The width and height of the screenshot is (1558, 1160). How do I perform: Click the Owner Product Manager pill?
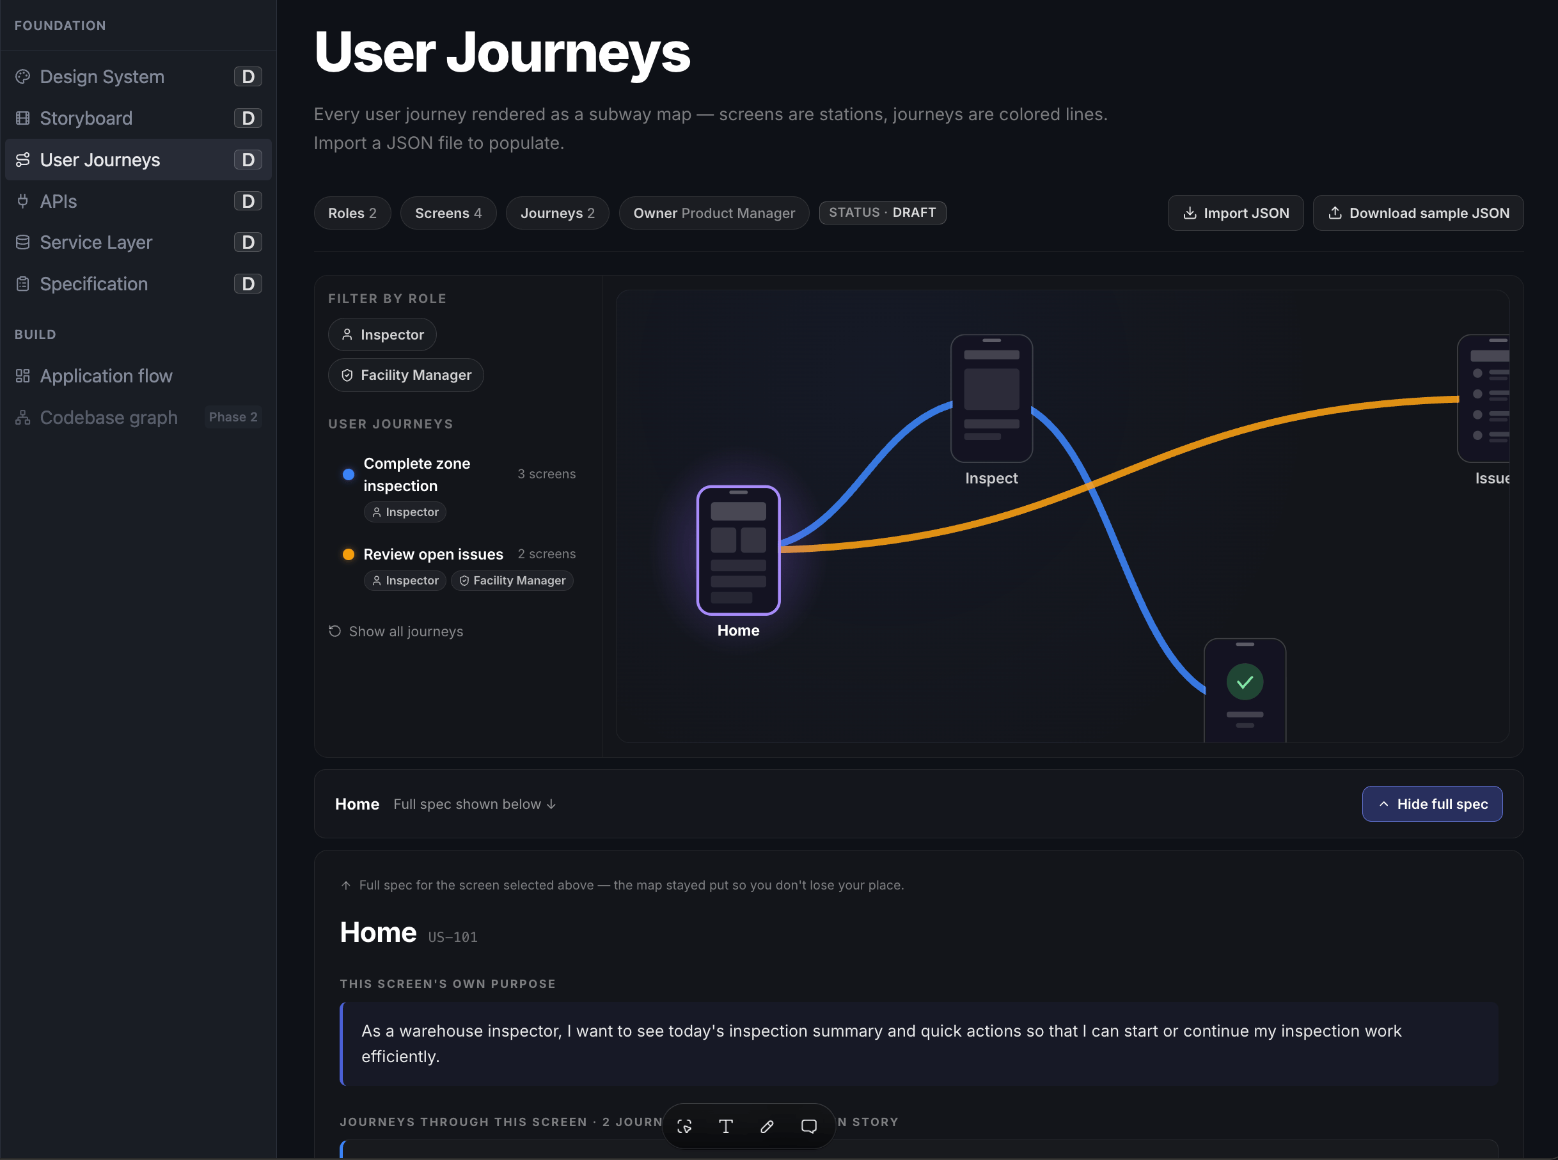[714, 213]
